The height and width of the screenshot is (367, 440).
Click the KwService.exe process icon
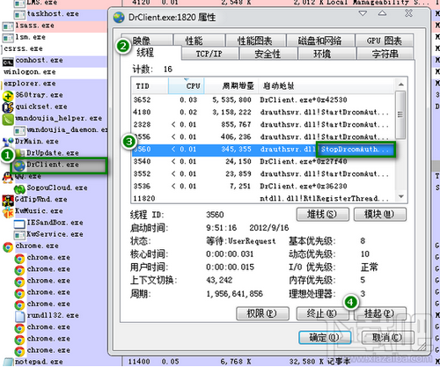[19, 235]
